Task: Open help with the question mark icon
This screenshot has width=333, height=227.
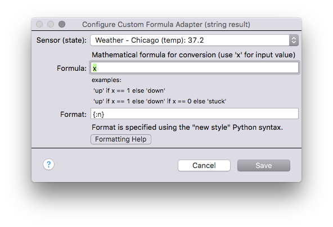Action: 48,165
